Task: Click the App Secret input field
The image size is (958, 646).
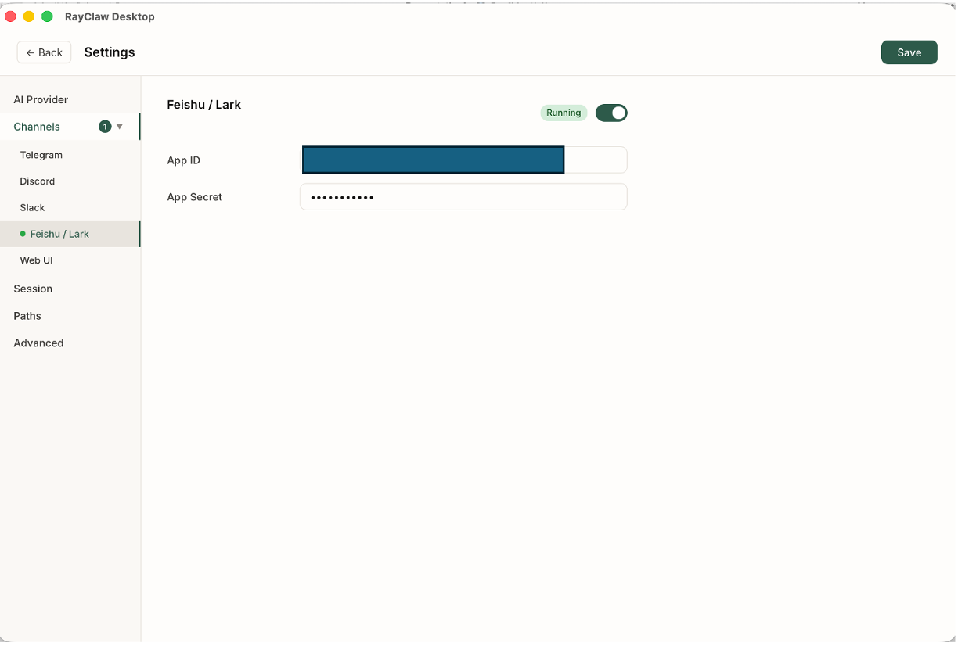Action: click(463, 196)
